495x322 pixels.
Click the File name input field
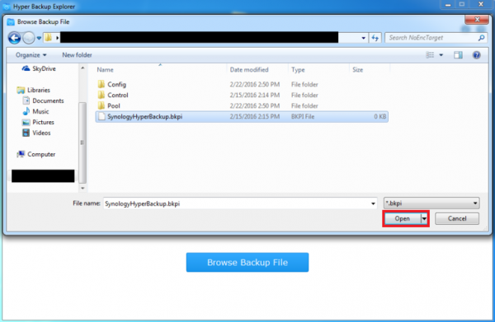pyautogui.click(x=236, y=203)
